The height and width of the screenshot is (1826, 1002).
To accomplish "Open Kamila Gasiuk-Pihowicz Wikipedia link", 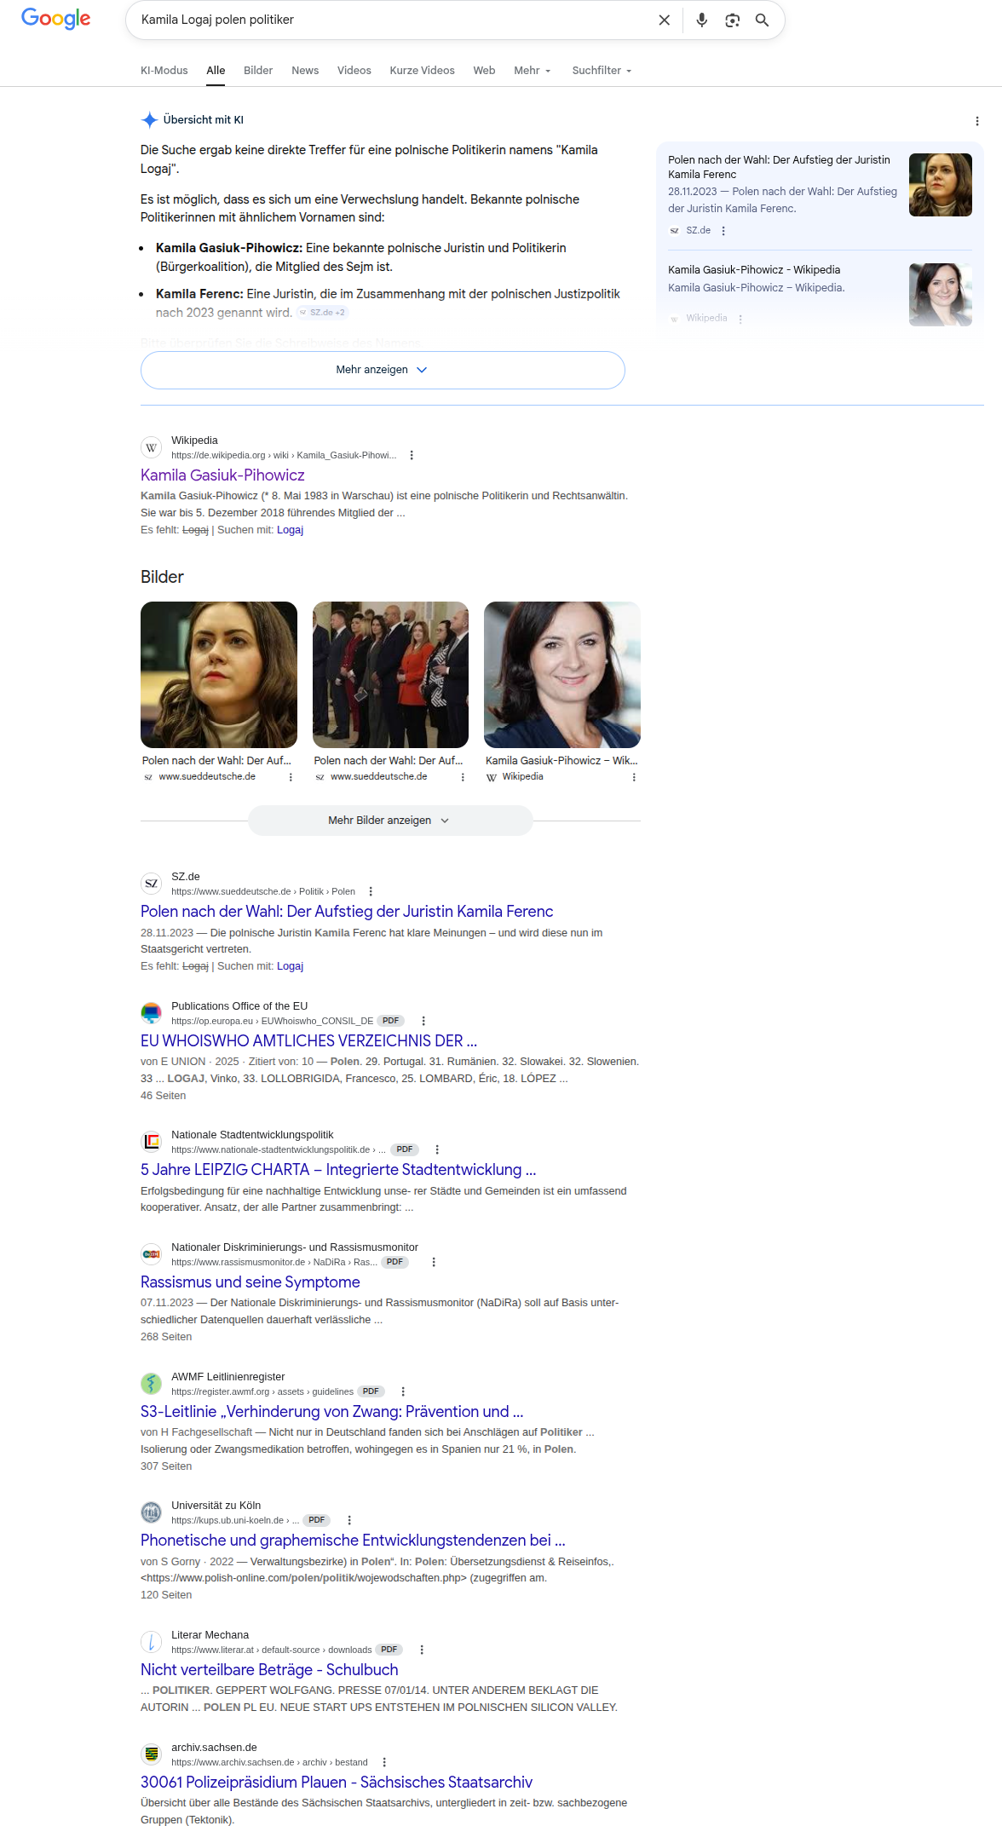I will pos(222,475).
